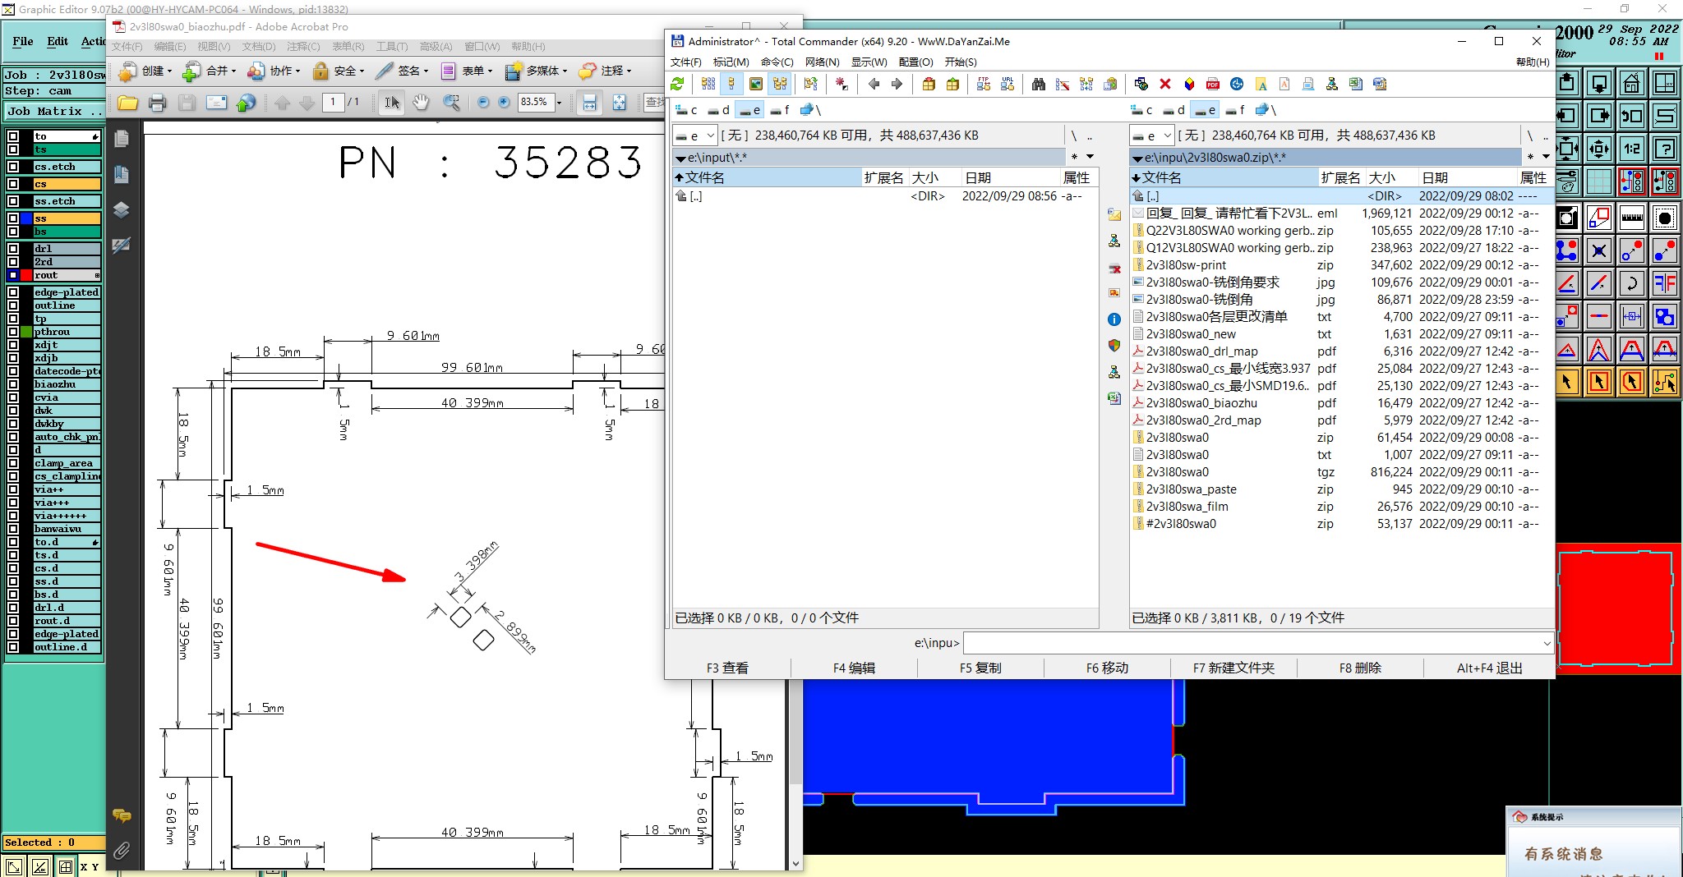Click the binoculars search icon

[1039, 84]
